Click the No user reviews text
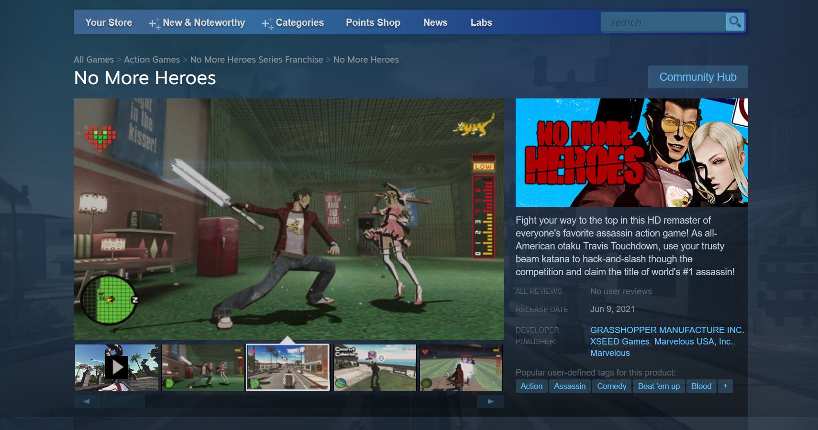 click(621, 291)
